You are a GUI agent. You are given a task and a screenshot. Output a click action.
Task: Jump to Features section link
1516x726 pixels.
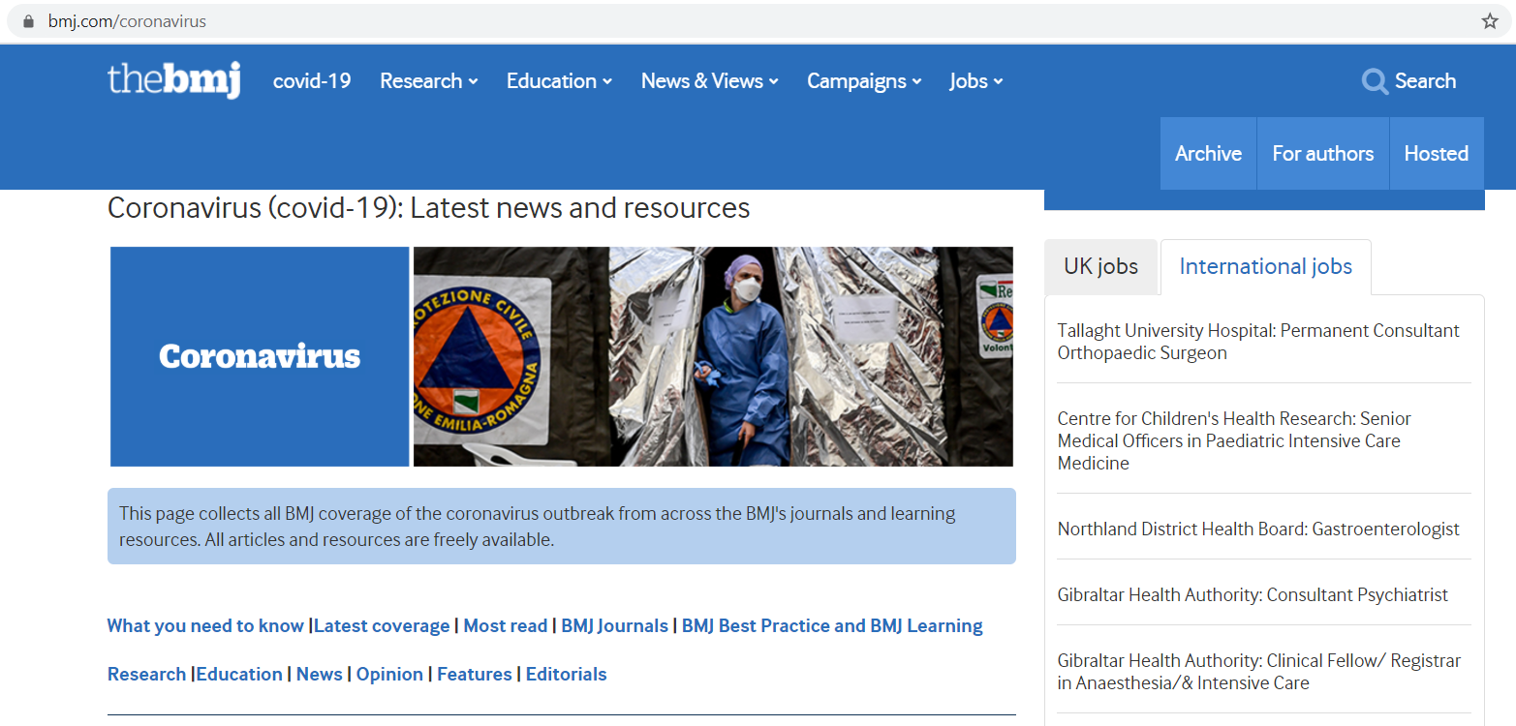tap(475, 675)
